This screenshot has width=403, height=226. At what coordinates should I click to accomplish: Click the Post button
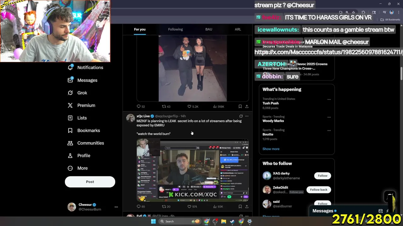pyautogui.click(x=90, y=182)
